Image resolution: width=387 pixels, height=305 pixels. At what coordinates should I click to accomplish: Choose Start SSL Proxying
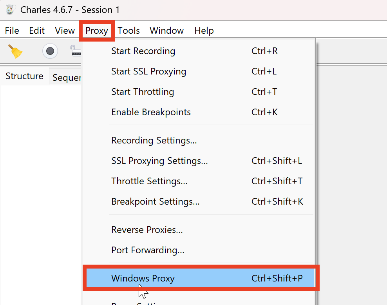199,71
